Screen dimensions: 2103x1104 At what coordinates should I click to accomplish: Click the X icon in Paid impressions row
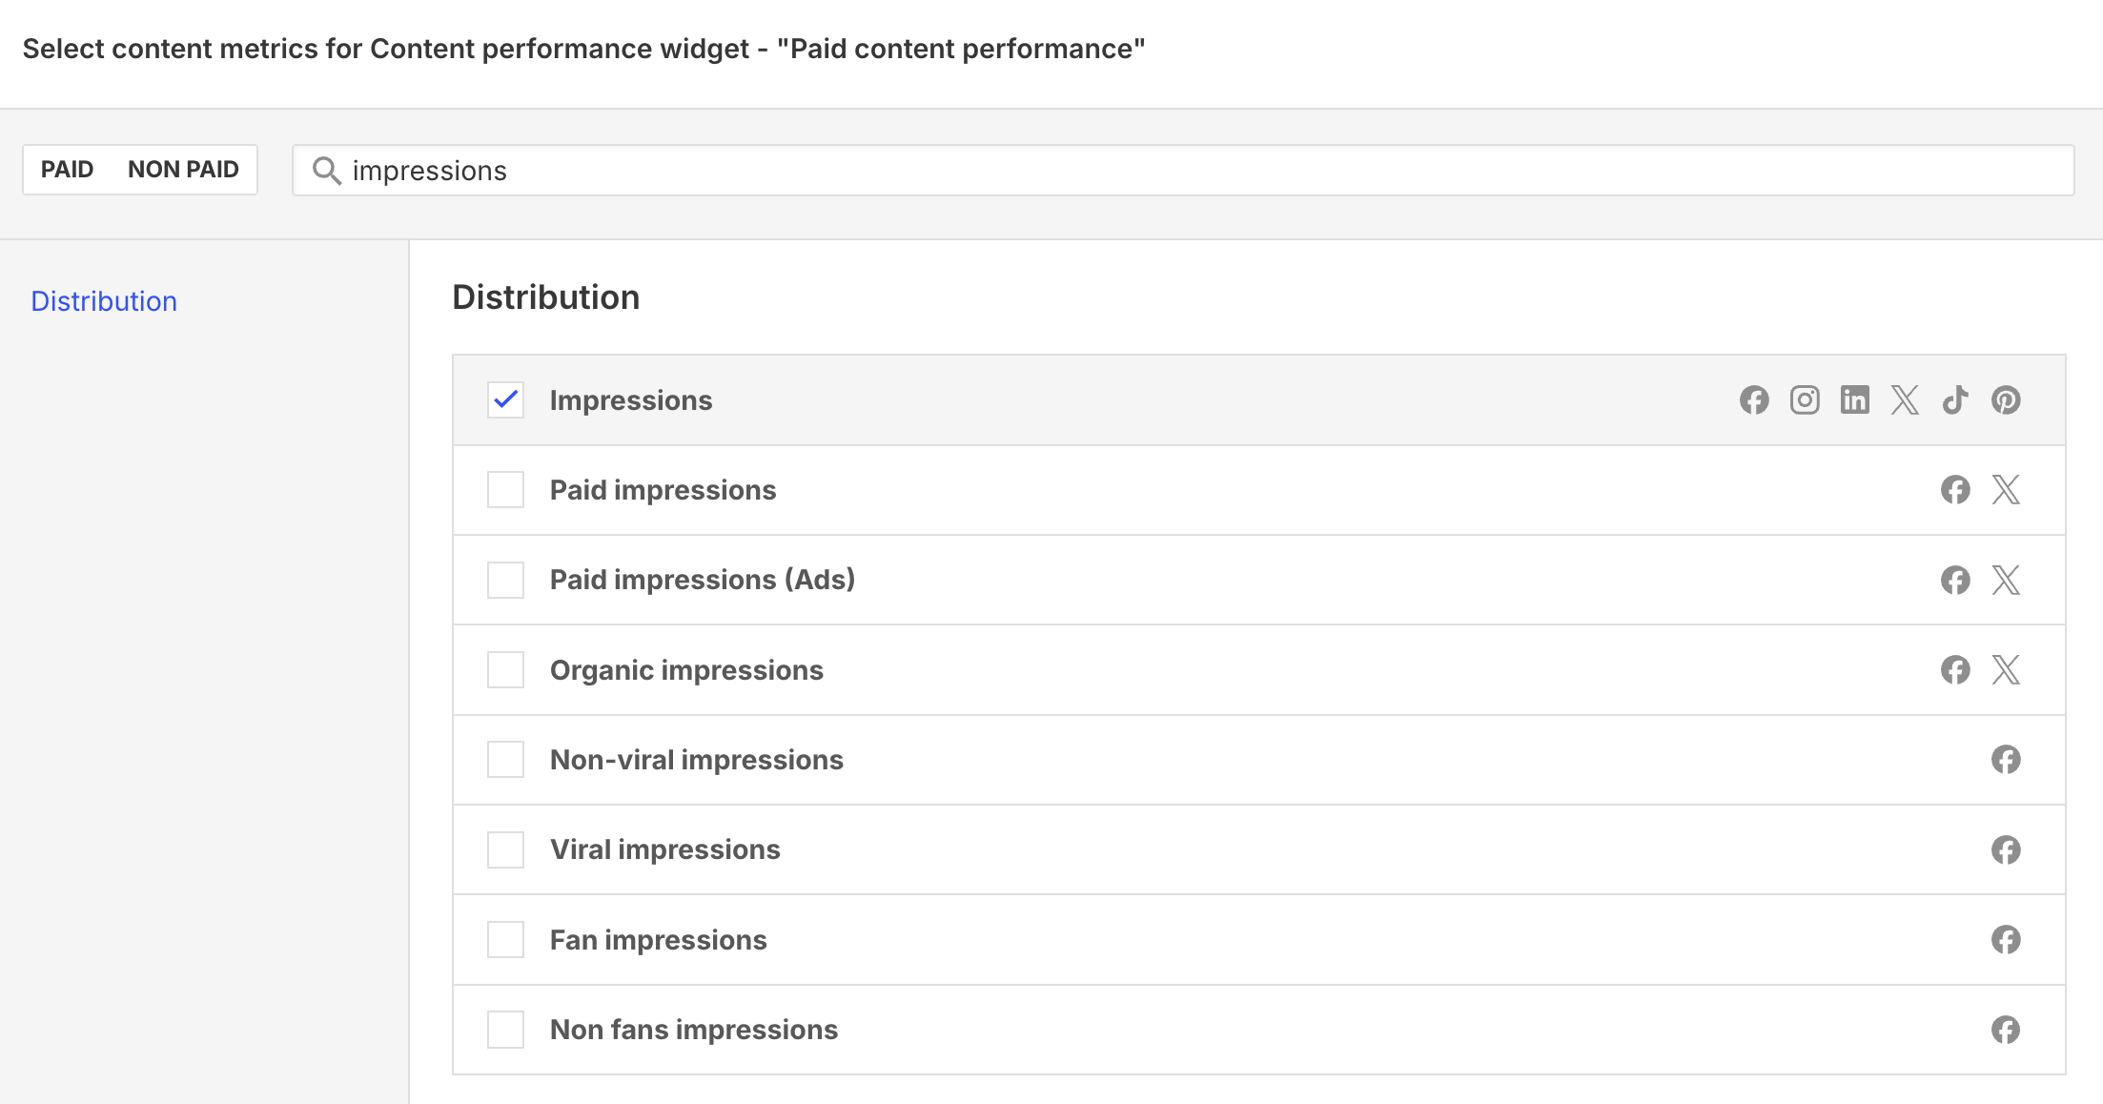[x=2006, y=490]
